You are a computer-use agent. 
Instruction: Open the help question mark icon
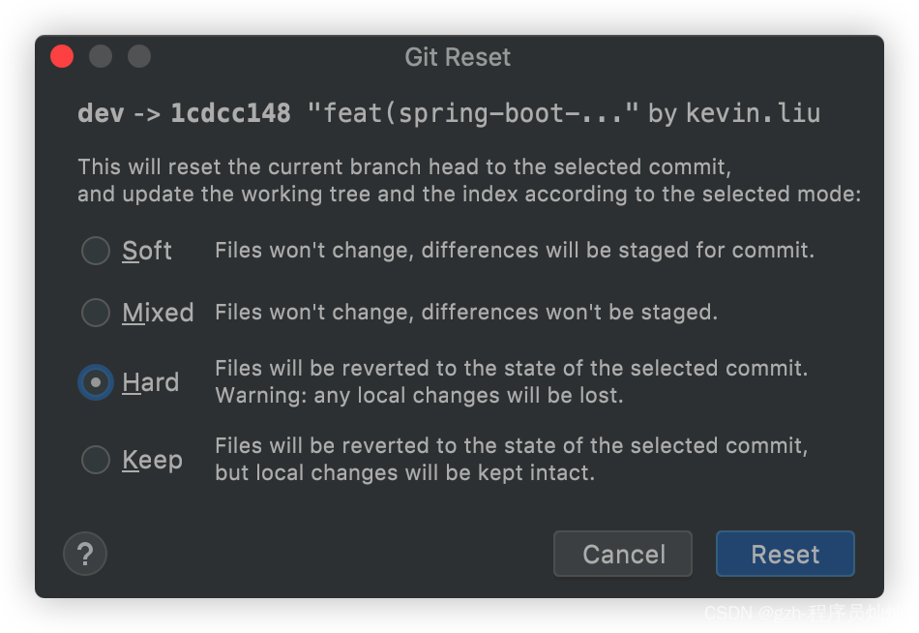(85, 554)
